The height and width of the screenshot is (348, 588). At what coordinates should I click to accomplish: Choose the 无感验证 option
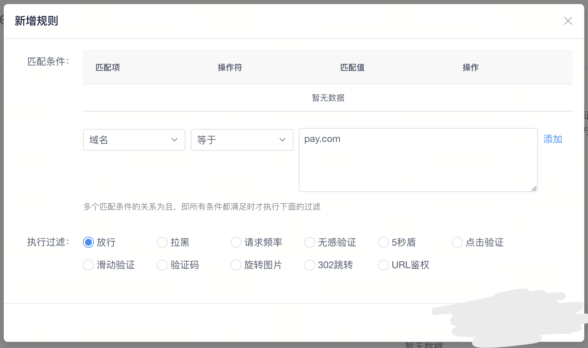(x=309, y=242)
